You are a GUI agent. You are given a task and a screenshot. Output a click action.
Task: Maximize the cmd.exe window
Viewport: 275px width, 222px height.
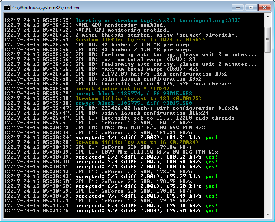click(251, 8)
